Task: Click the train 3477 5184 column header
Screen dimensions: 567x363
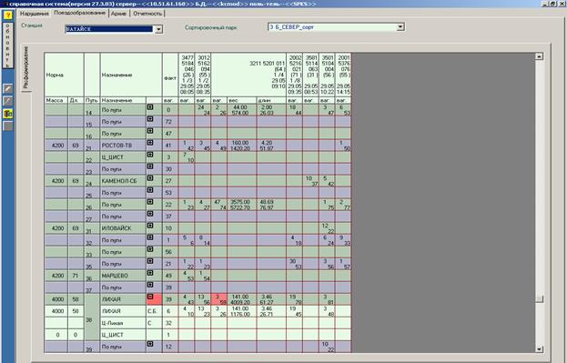Action: pos(187,75)
